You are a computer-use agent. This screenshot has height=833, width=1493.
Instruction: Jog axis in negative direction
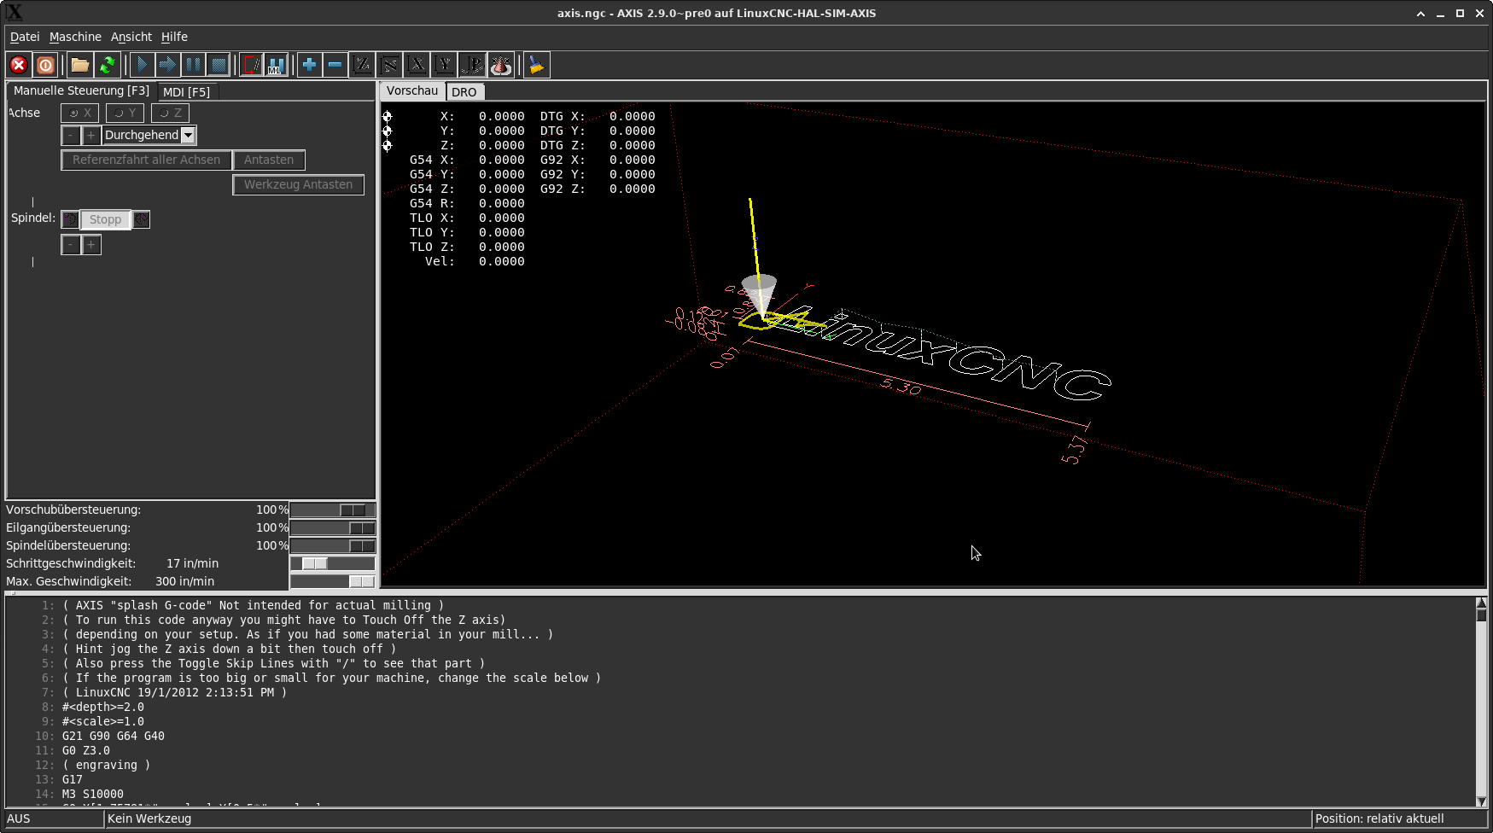point(71,135)
